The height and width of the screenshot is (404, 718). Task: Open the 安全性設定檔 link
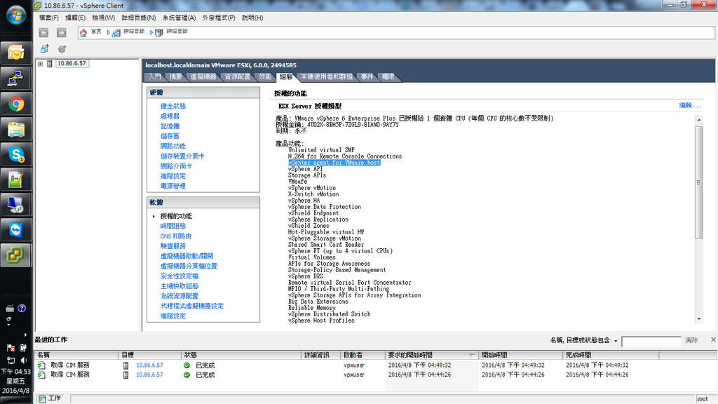[179, 276]
